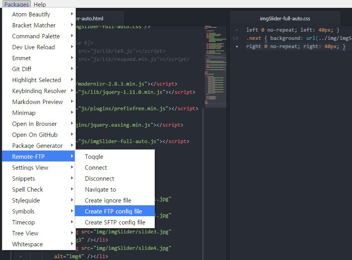
Task: Open the Minimap package submenu
Action: pos(39,113)
